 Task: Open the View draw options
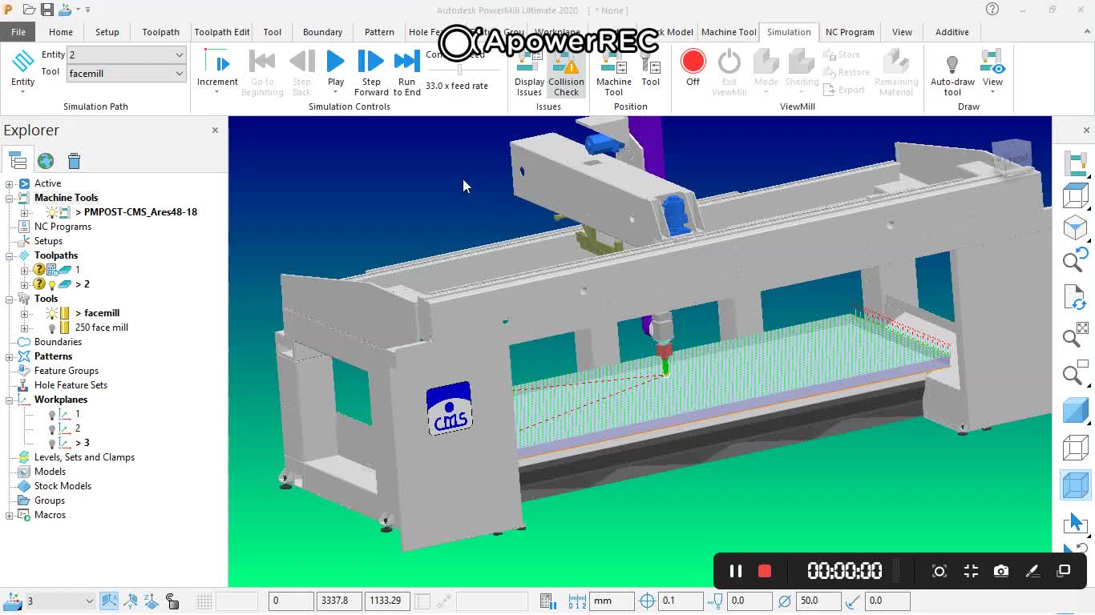pyautogui.click(x=992, y=72)
